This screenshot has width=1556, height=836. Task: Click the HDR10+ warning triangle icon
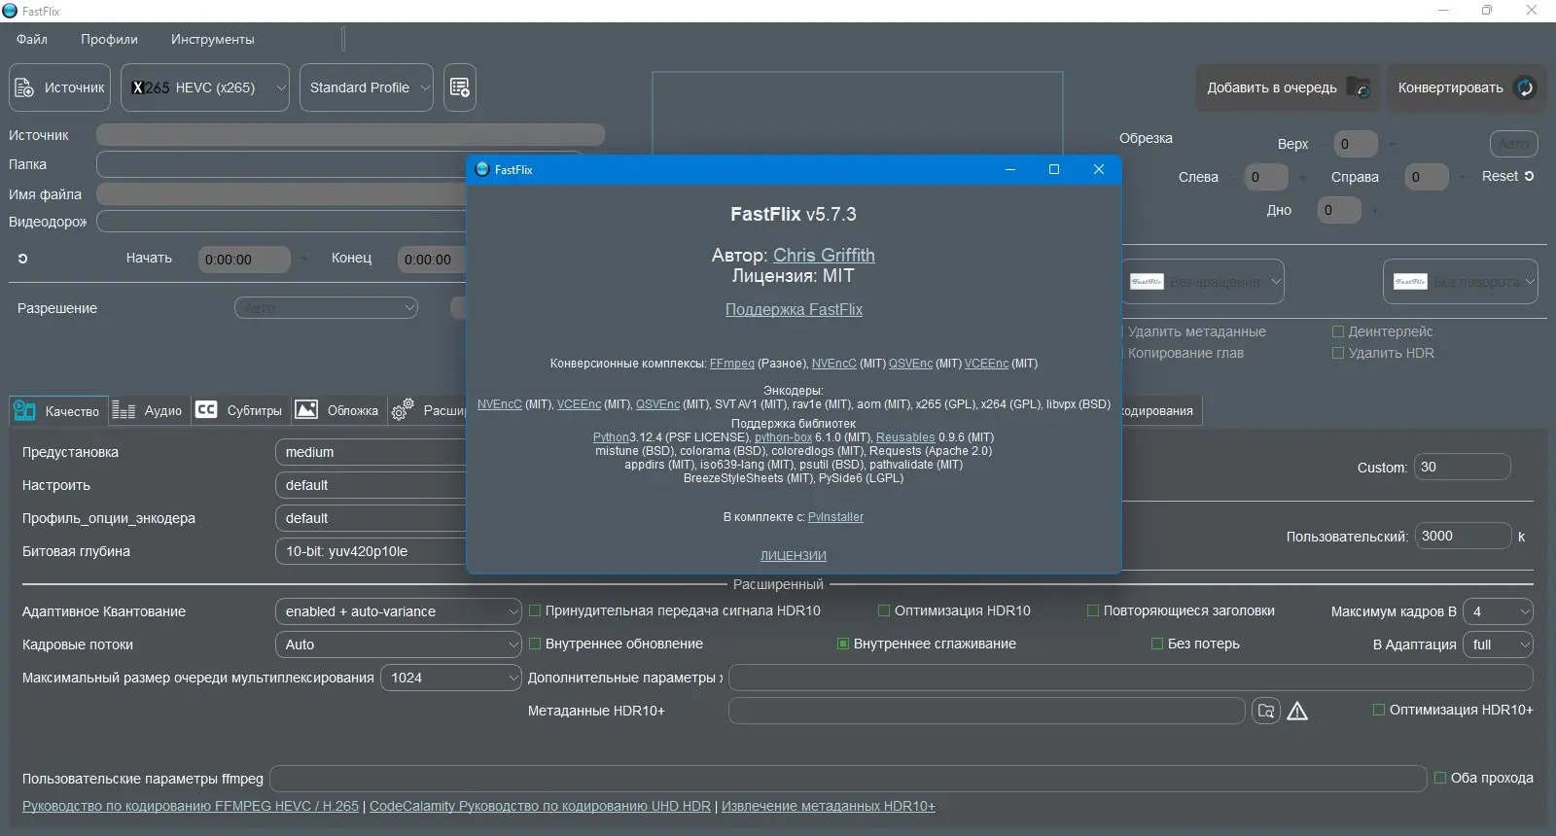coord(1297,711)
